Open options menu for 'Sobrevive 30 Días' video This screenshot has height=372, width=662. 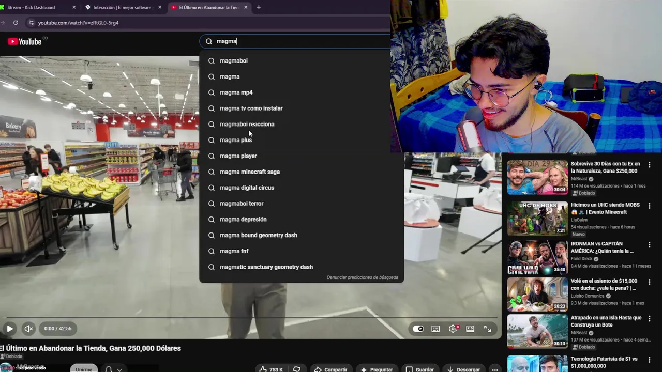click(650, 165)
